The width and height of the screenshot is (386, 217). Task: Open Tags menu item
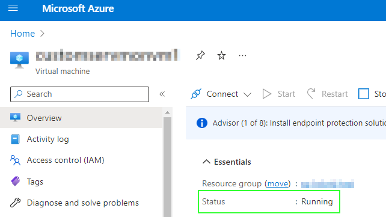point(81,182)
